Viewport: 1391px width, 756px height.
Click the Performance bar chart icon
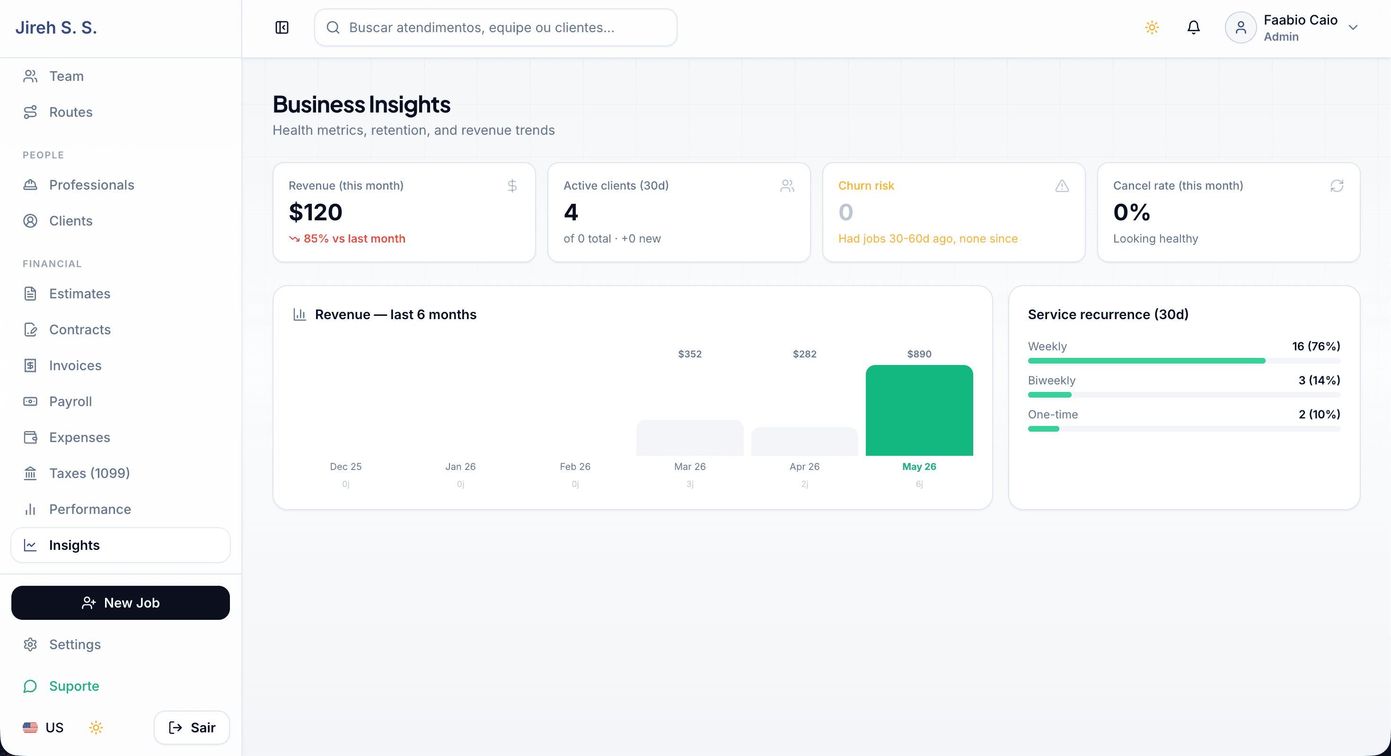30,509
